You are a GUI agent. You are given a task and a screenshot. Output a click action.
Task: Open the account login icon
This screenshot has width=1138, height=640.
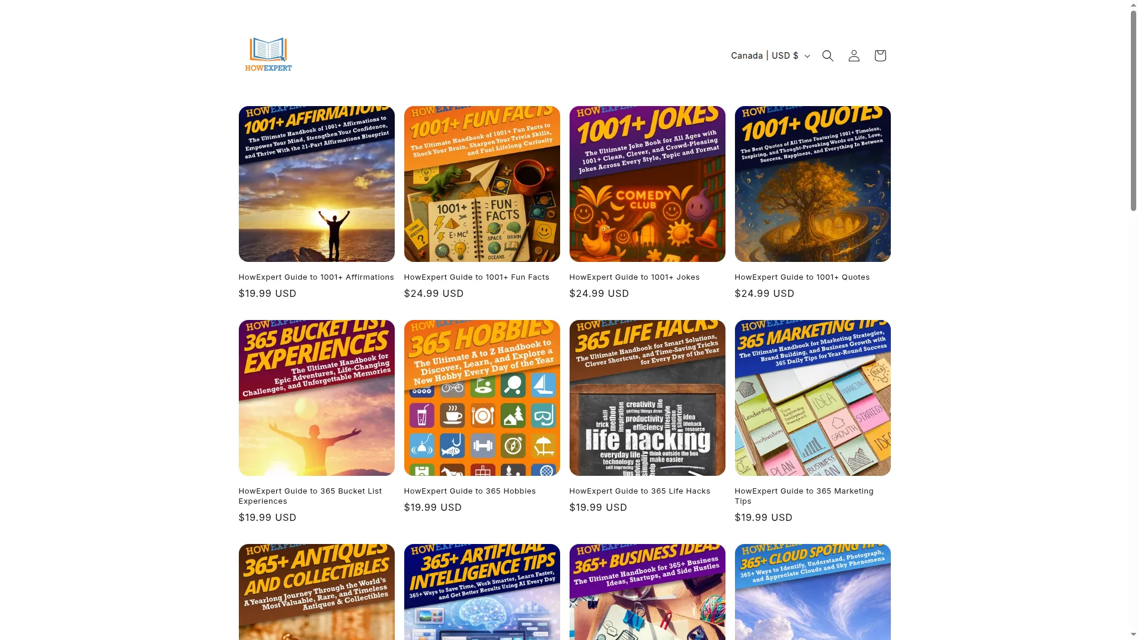tap(854, 56)
